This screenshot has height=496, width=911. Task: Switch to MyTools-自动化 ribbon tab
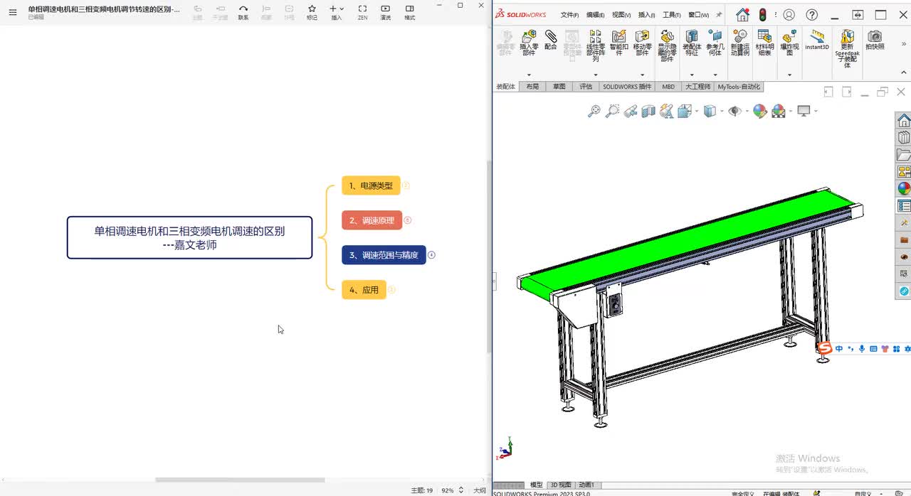click(739, 87)
